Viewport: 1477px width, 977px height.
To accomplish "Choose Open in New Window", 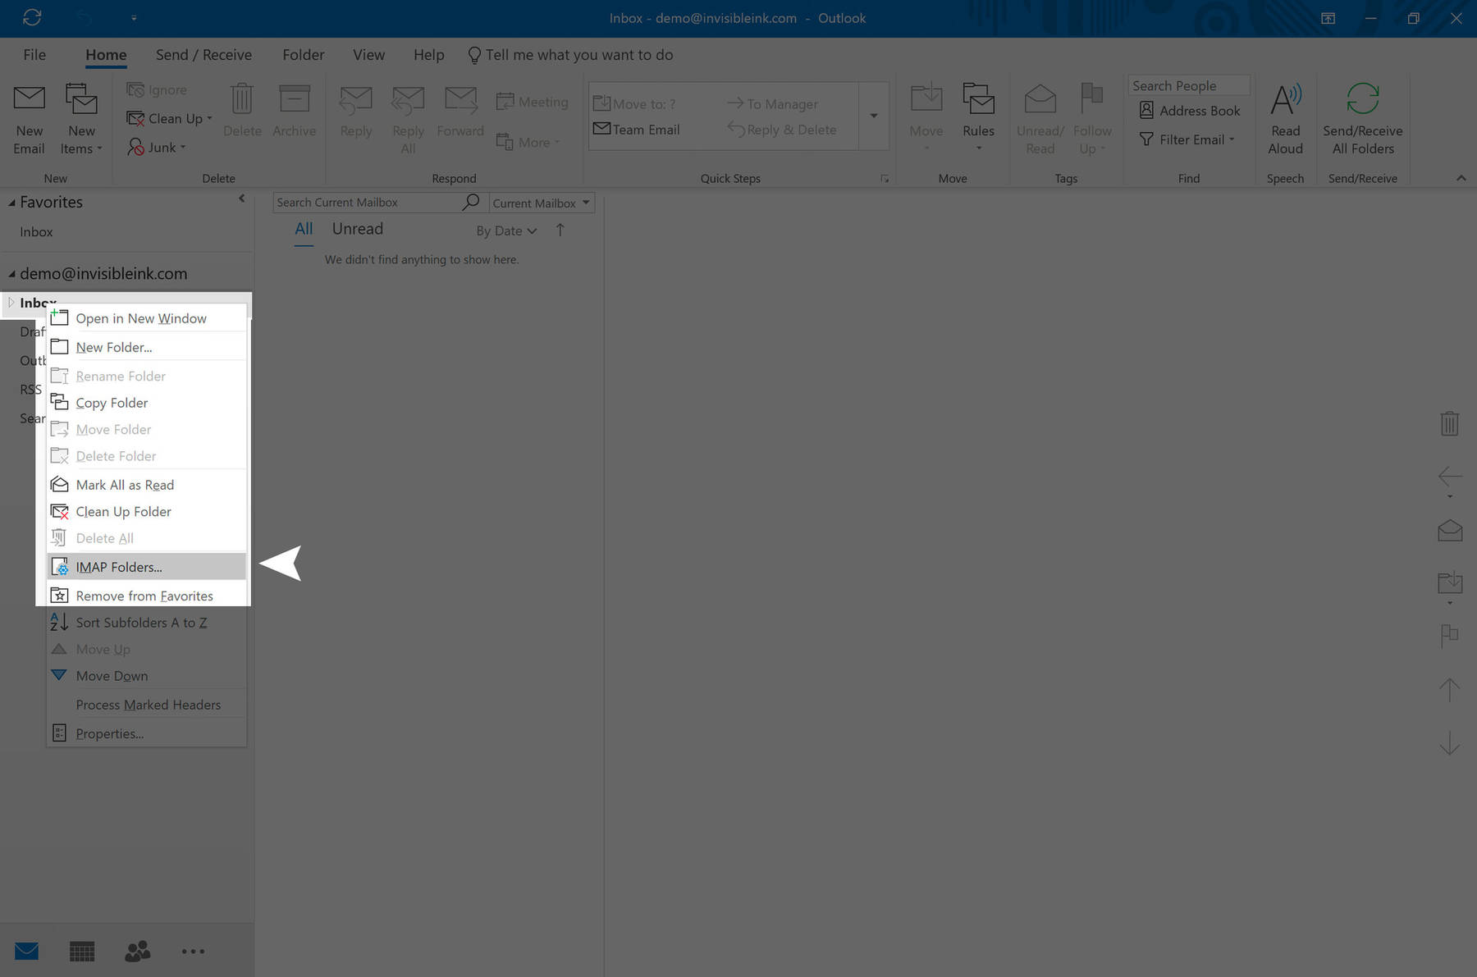I will point(147,318).
